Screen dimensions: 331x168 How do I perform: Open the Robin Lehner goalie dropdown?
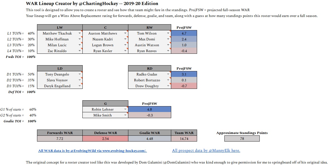[x=125, y=109]
